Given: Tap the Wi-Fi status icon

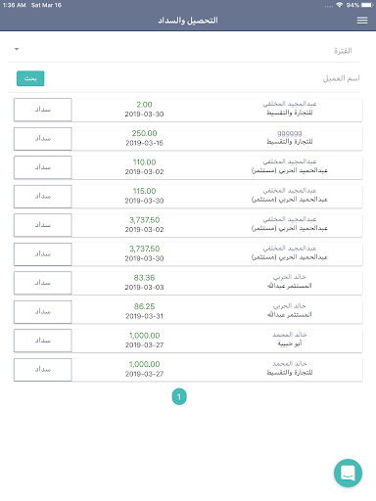Looking at the screenshot, I should 340,5.
